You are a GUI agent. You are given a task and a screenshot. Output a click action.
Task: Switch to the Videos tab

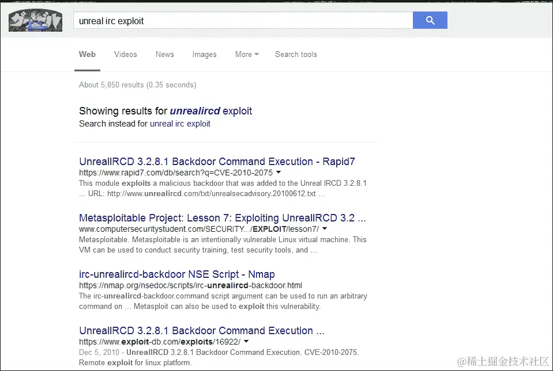pyautogui.click(x=125, y=55)
